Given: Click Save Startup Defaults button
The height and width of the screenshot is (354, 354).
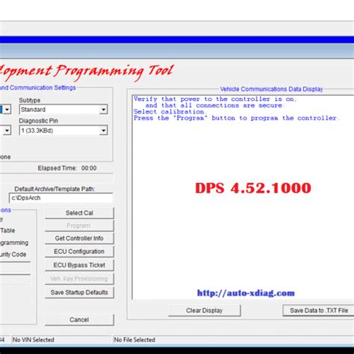Looking at the screenshot, I should (x=79, y=293).
